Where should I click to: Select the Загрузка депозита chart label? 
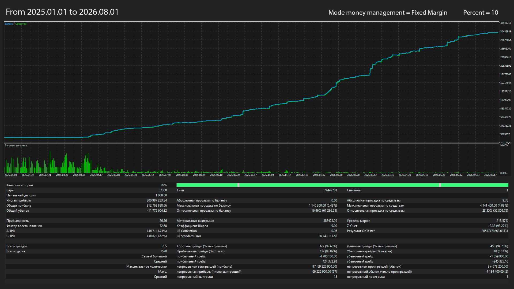[16, 146]
